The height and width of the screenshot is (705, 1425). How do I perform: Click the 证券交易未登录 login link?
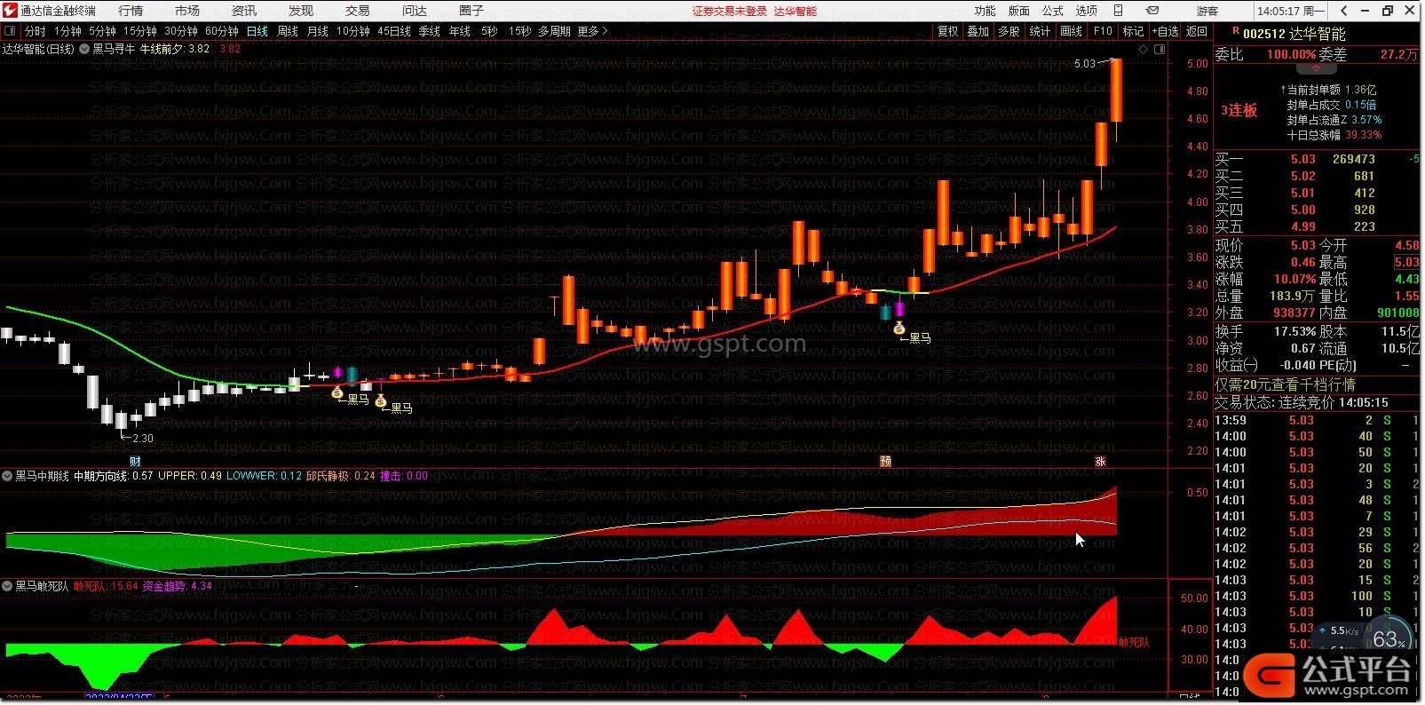point(730,11)
